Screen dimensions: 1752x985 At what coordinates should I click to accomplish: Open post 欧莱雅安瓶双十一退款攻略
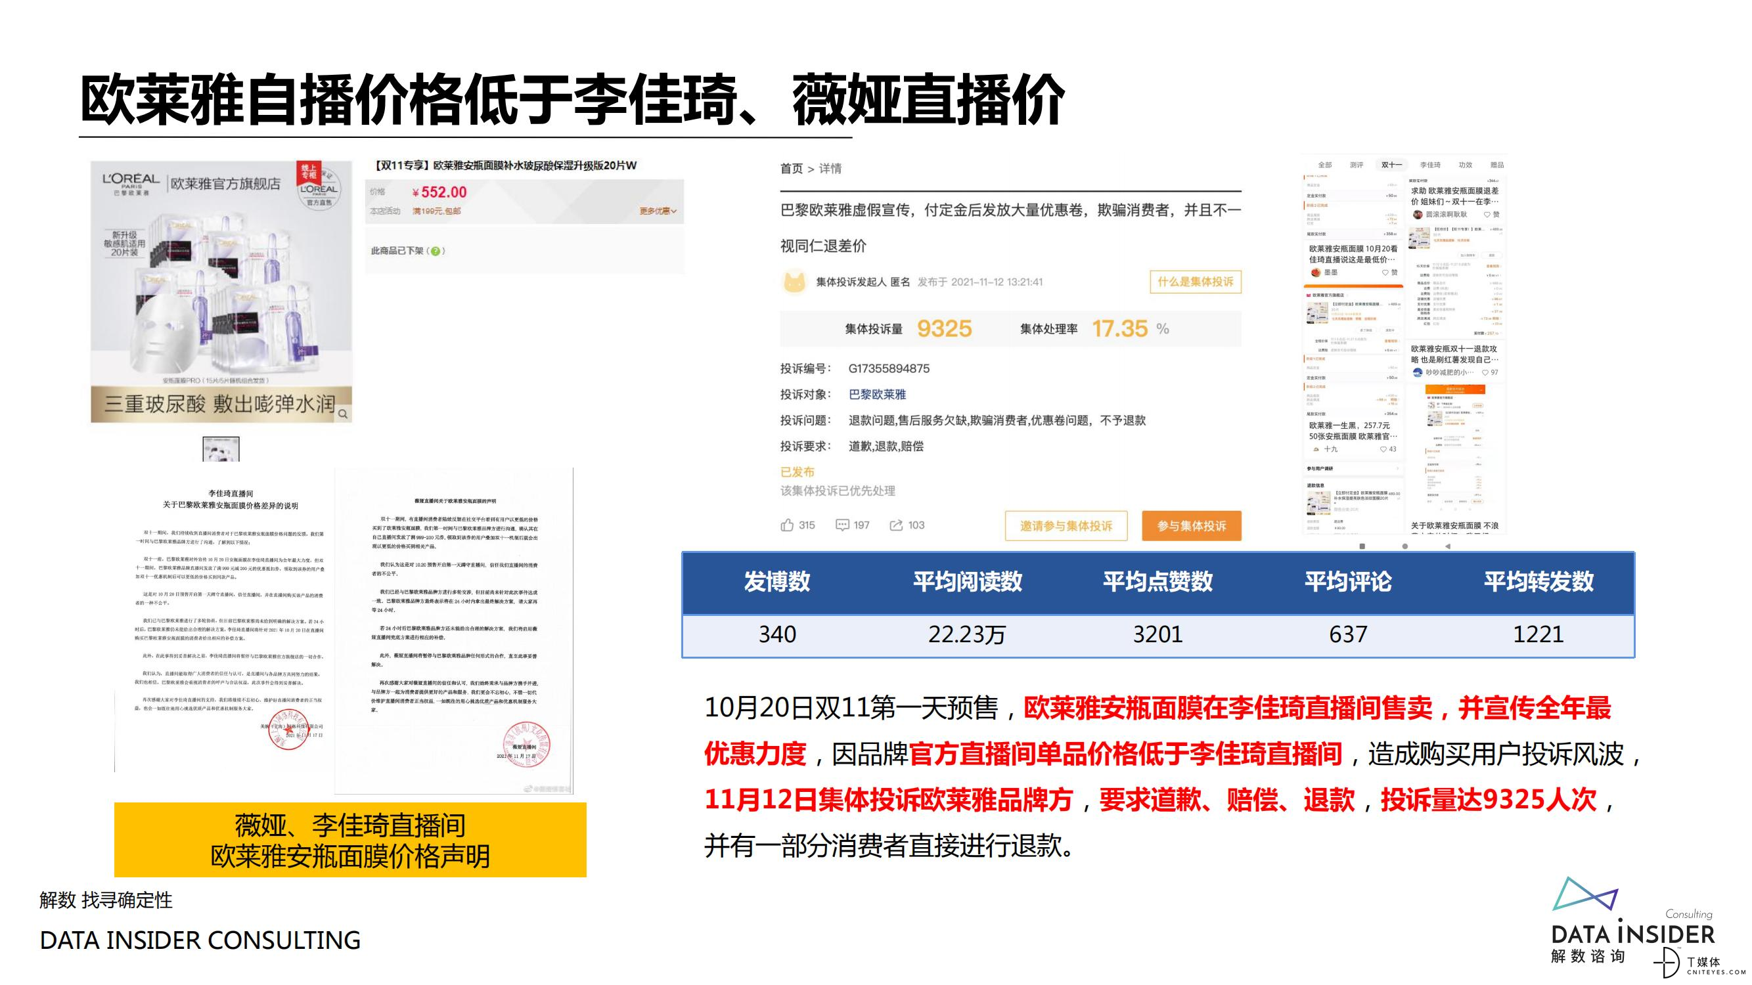1455,354
